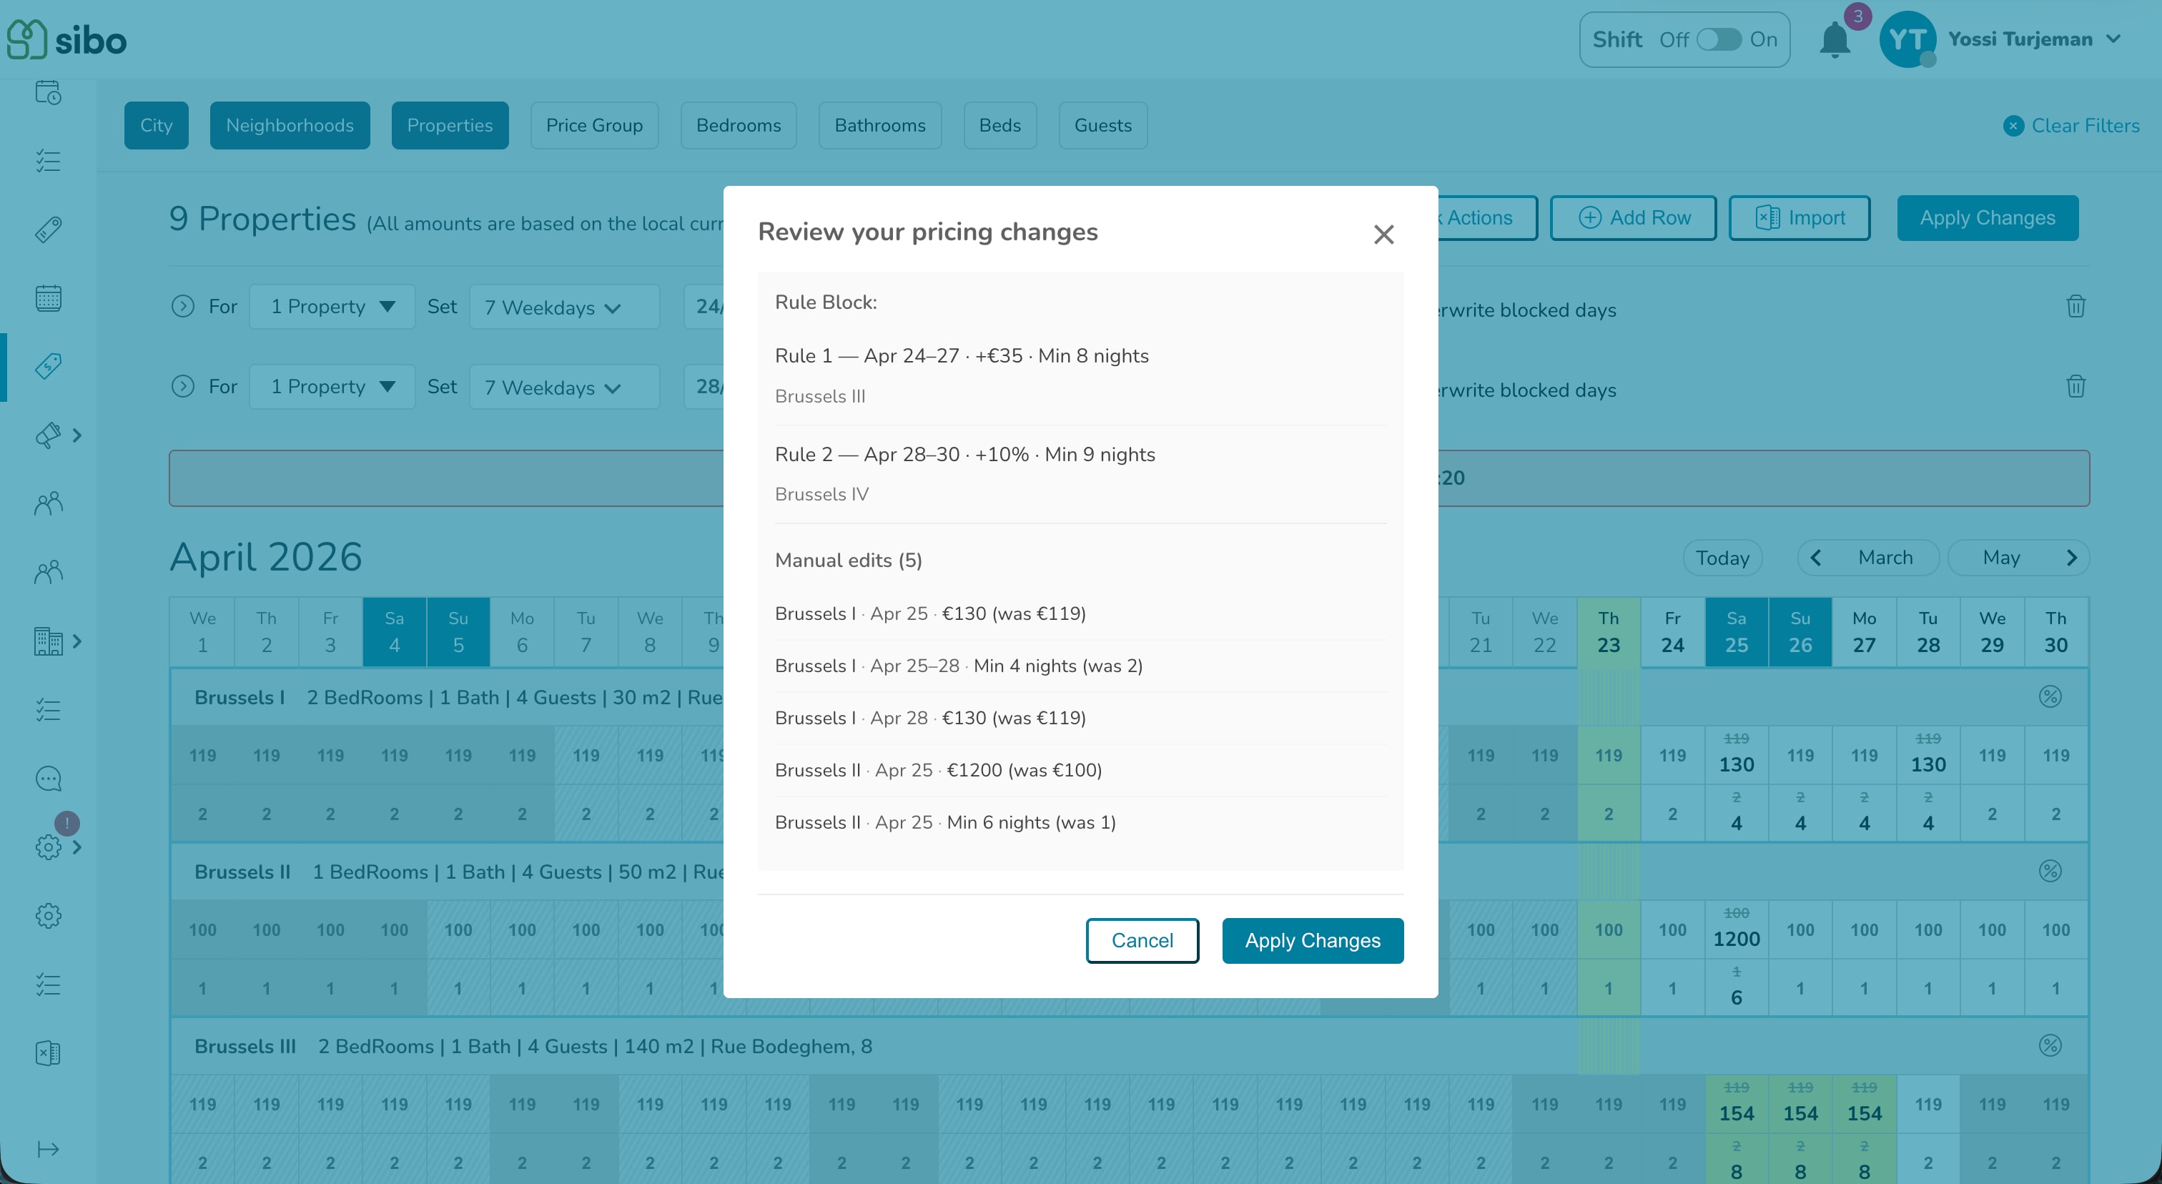Screen dimensions: 2162x1184
Task: Click Clear Filters link
Action: 2070,126
